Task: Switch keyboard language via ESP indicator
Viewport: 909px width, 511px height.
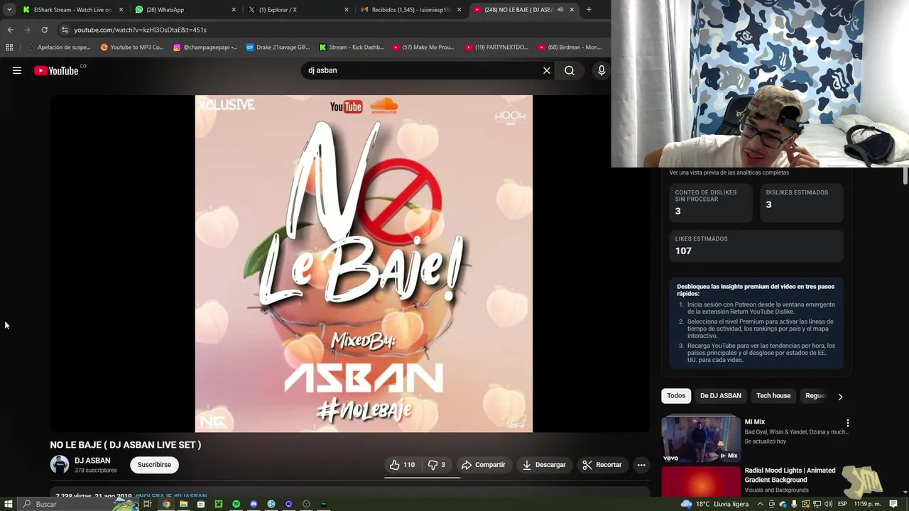Action: [842, 504]
